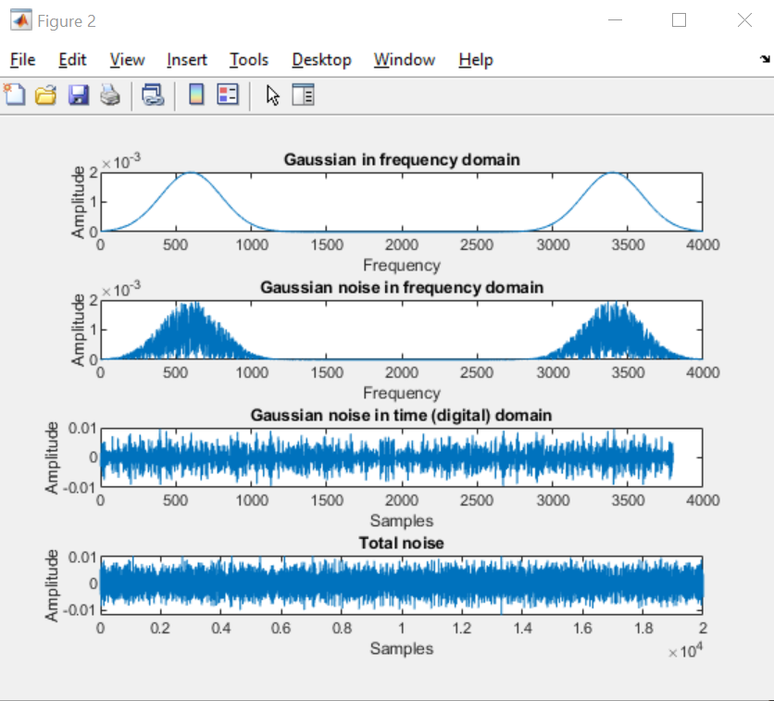Print the figure
The height and width of the screenshot is (701, 774).
[x=110, y=94]
